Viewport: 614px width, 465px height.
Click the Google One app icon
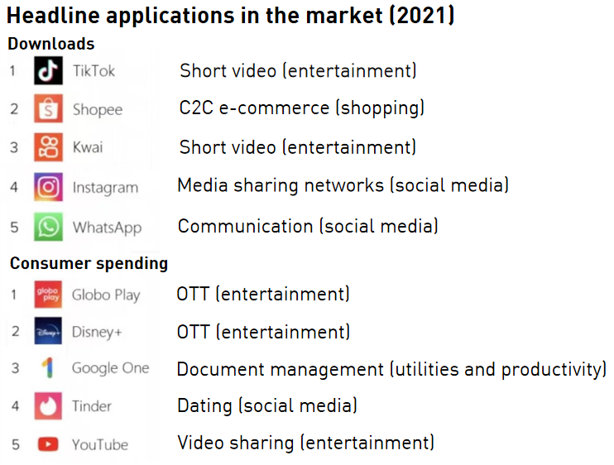pyautogui.click(x=48, y=367)
